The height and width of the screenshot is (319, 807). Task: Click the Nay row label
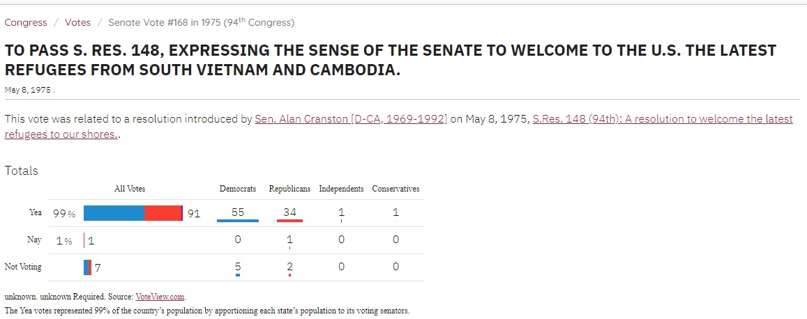coord(34,240)
